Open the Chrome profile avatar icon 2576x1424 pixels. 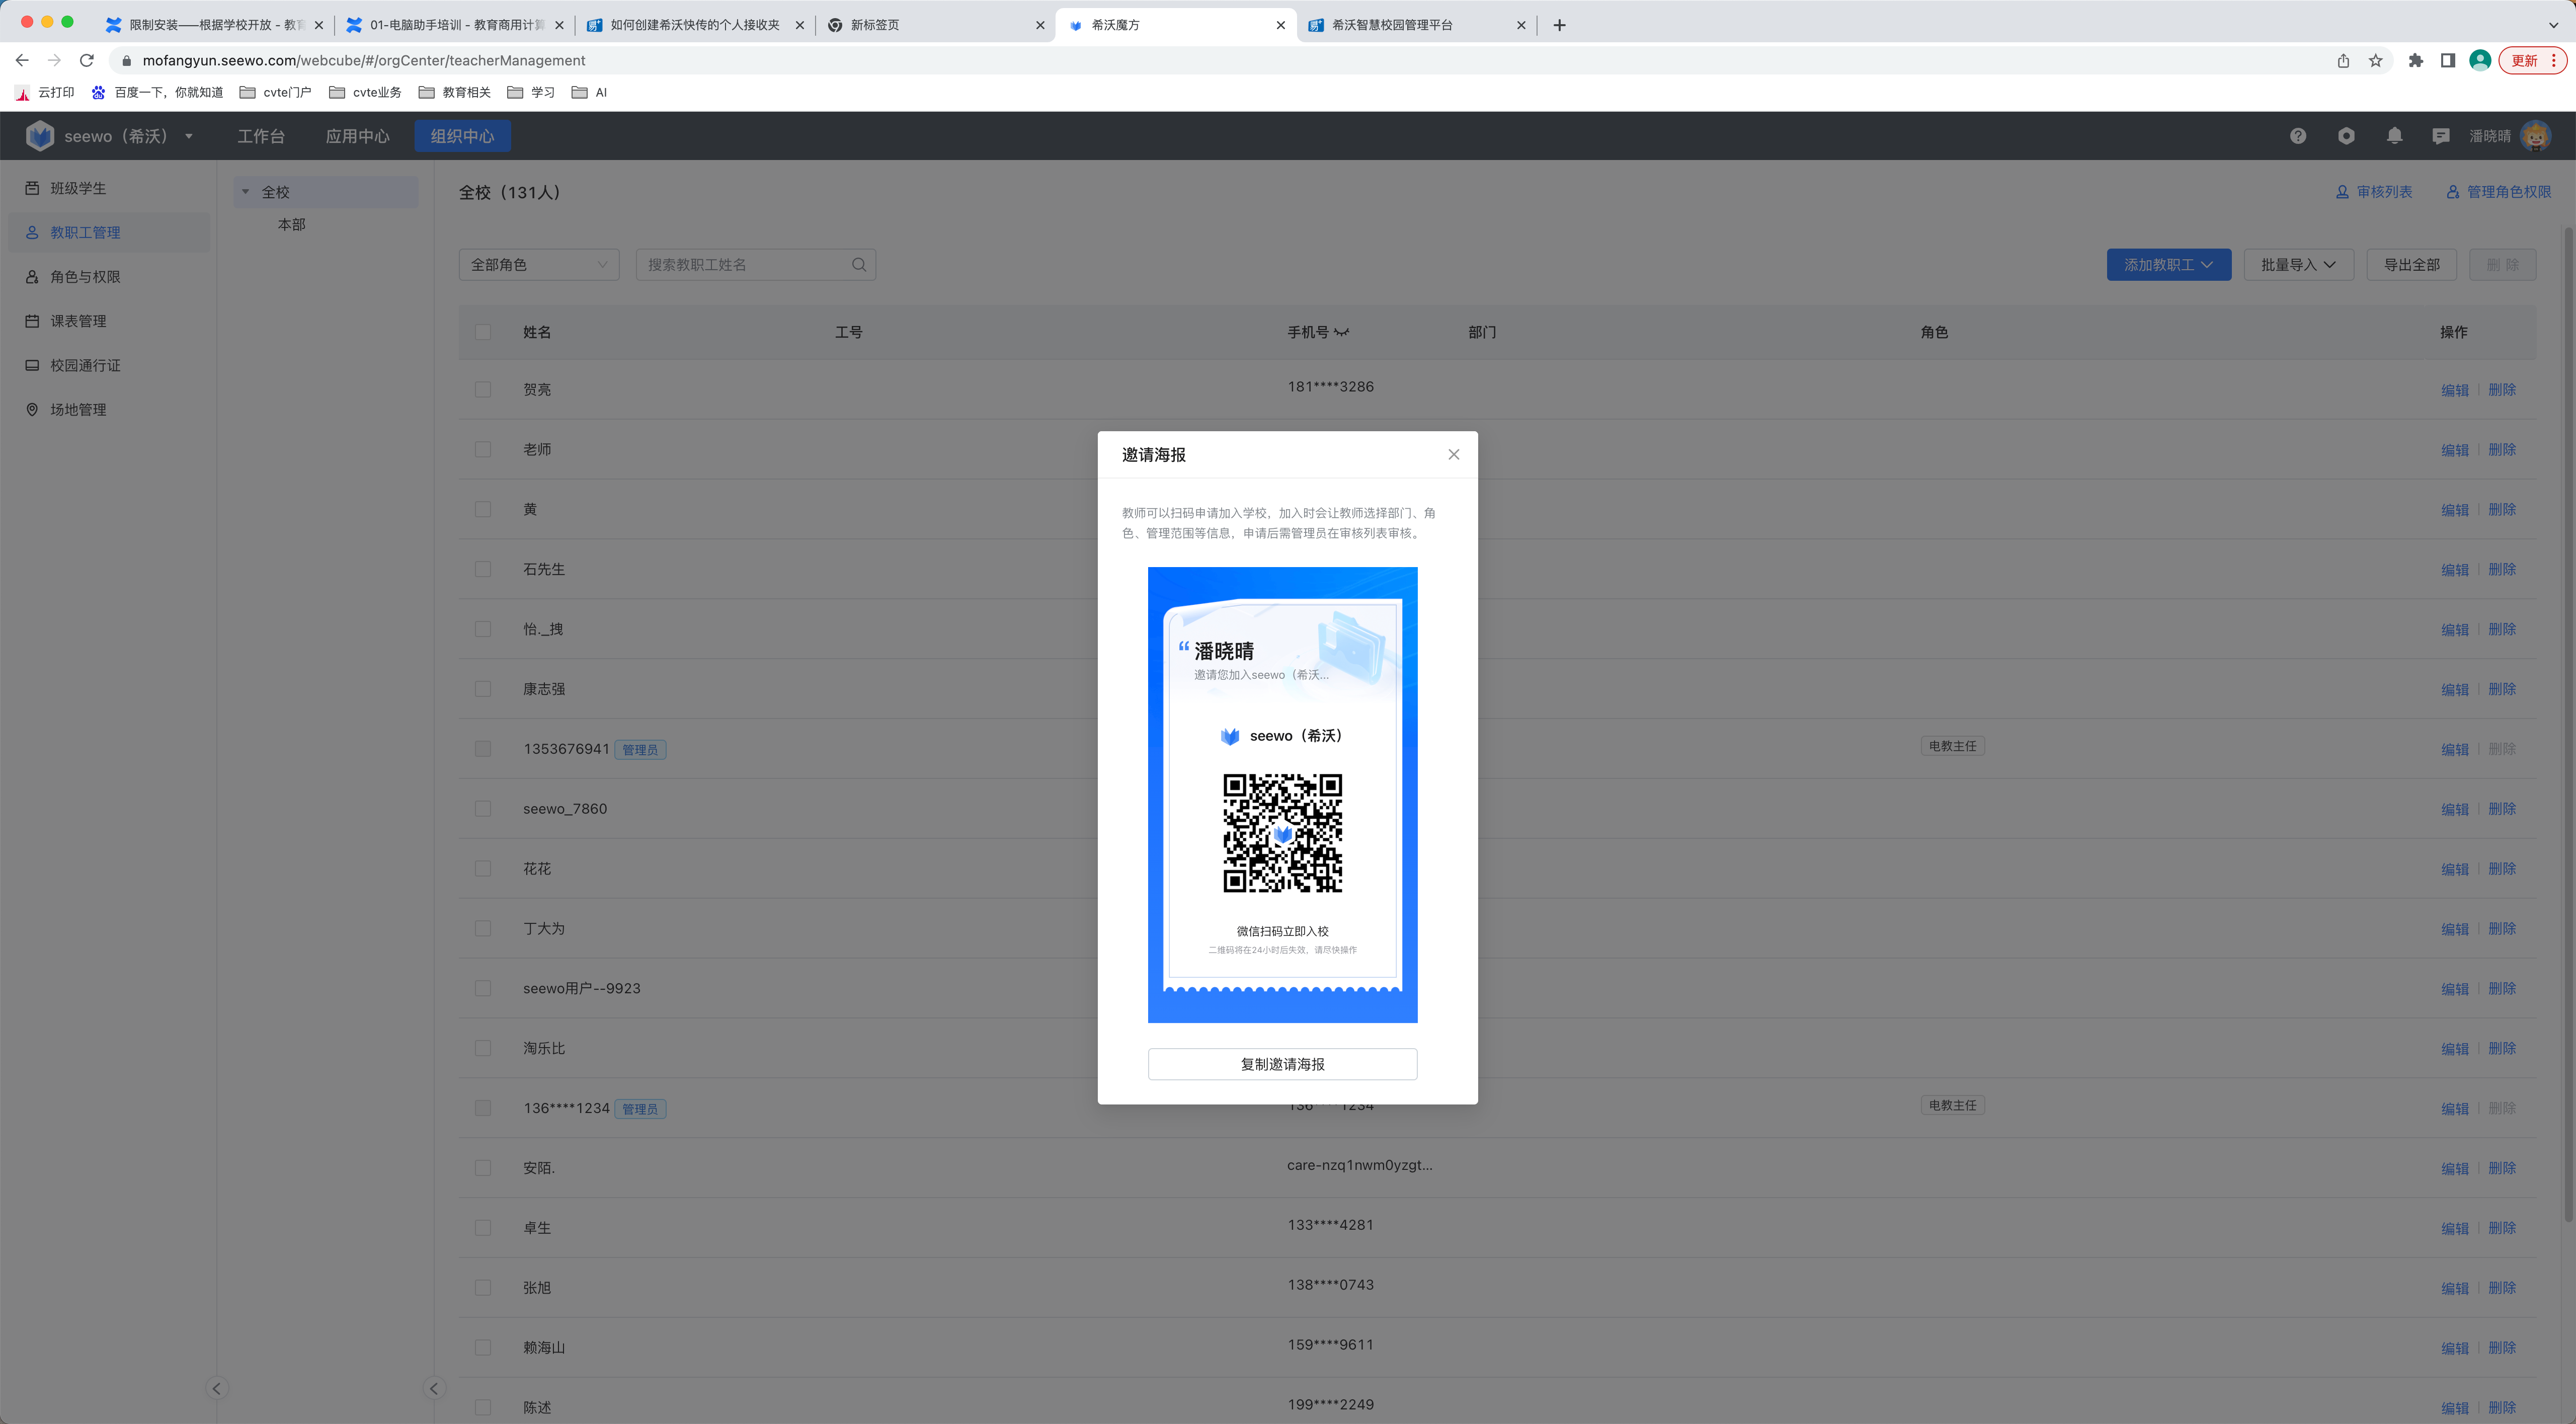2480,61
